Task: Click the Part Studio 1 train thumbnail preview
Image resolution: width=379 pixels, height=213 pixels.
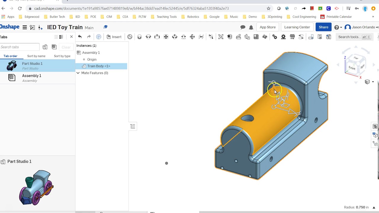Action: [x=36, y=188]
